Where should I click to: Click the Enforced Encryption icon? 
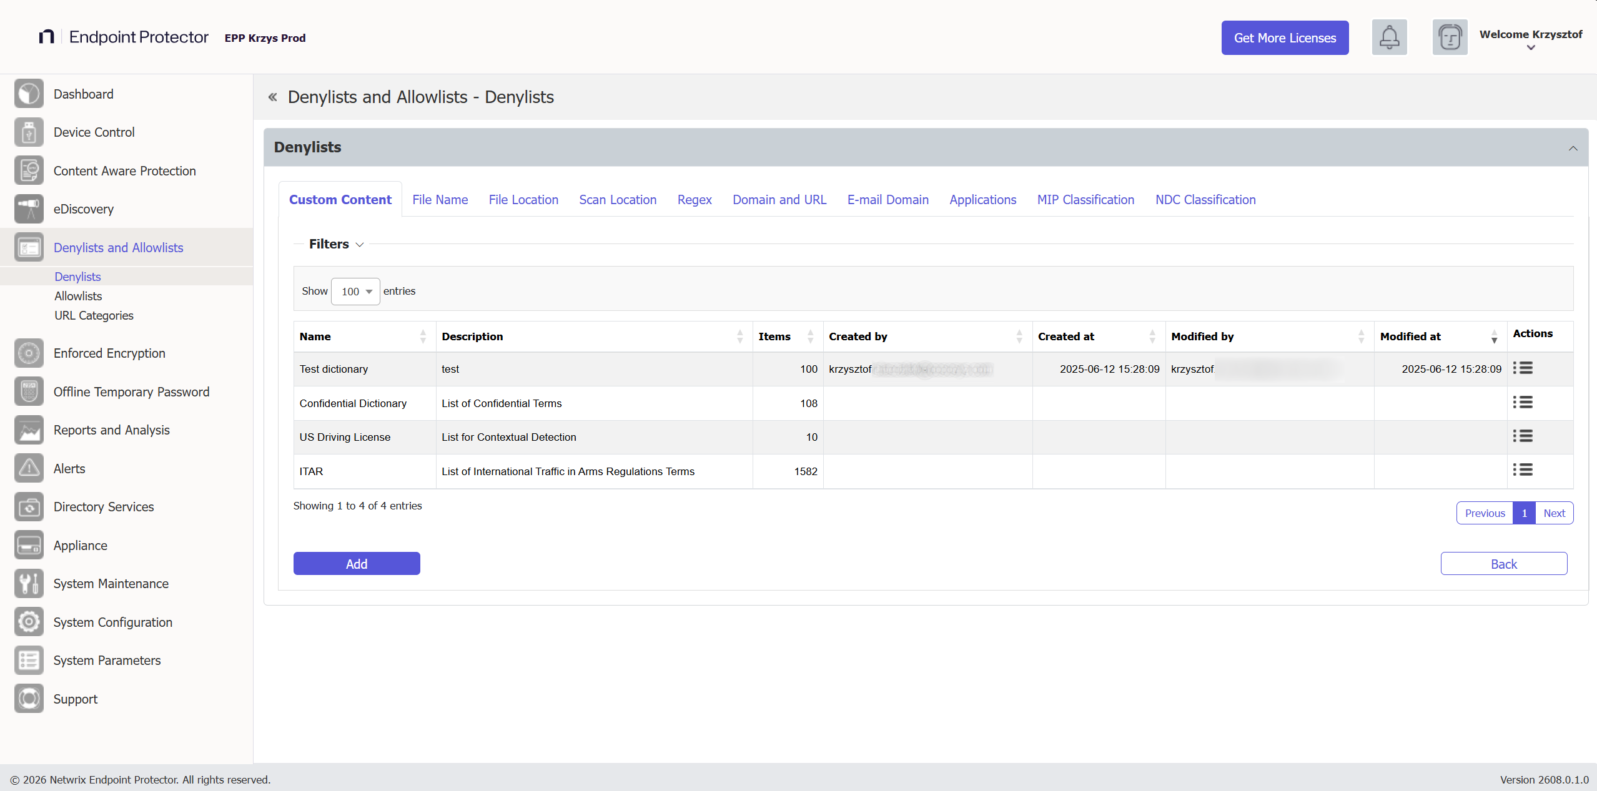(29, 353)
